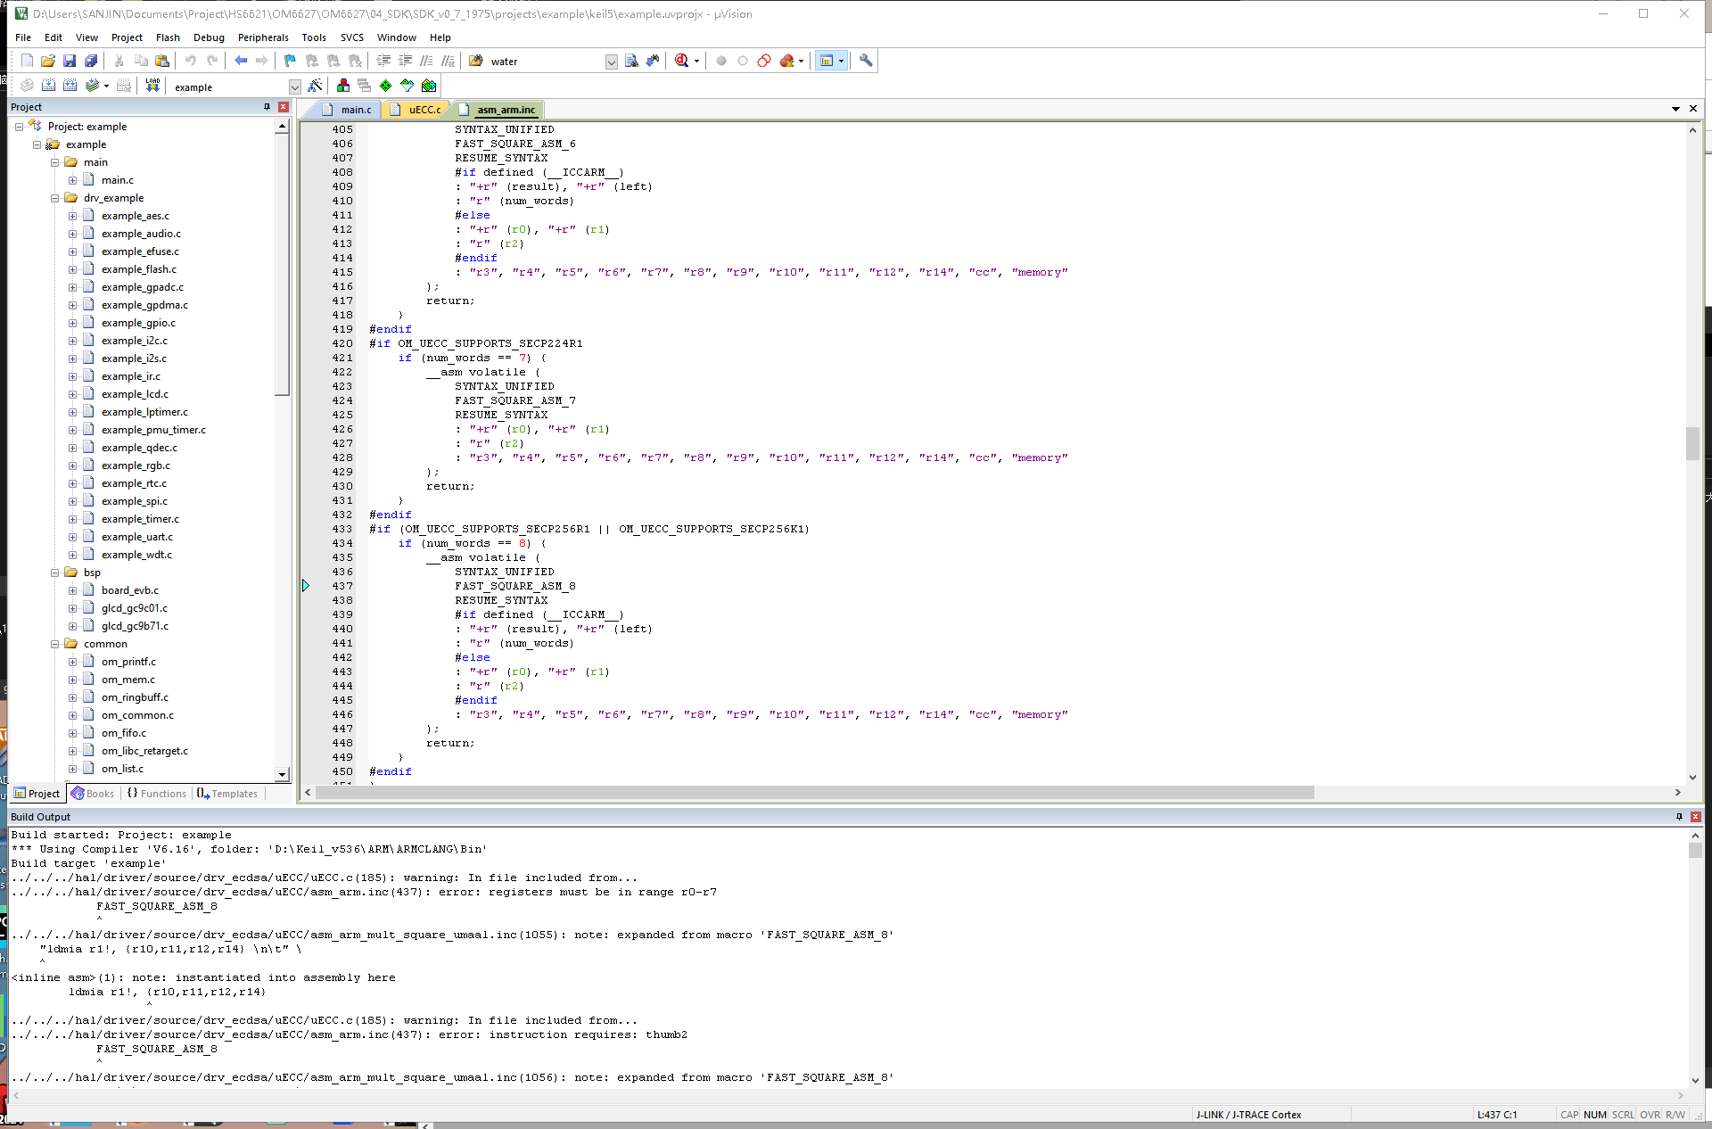
Task: Open configuration wrench icon
Action: [x=866, y=61]
